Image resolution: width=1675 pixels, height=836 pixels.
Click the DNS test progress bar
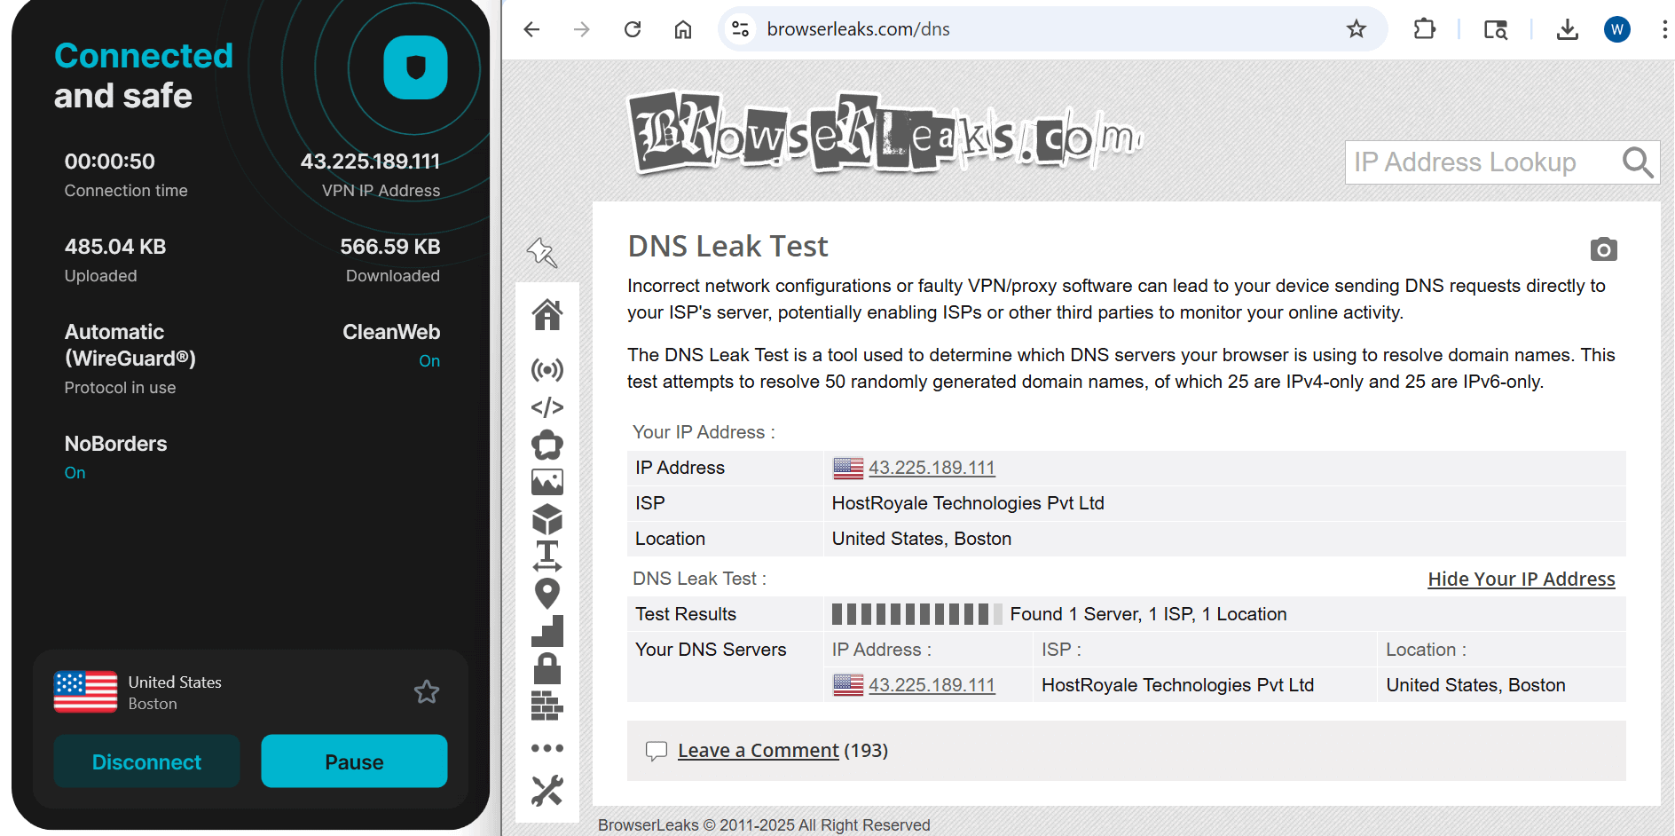tap(917, 614)
